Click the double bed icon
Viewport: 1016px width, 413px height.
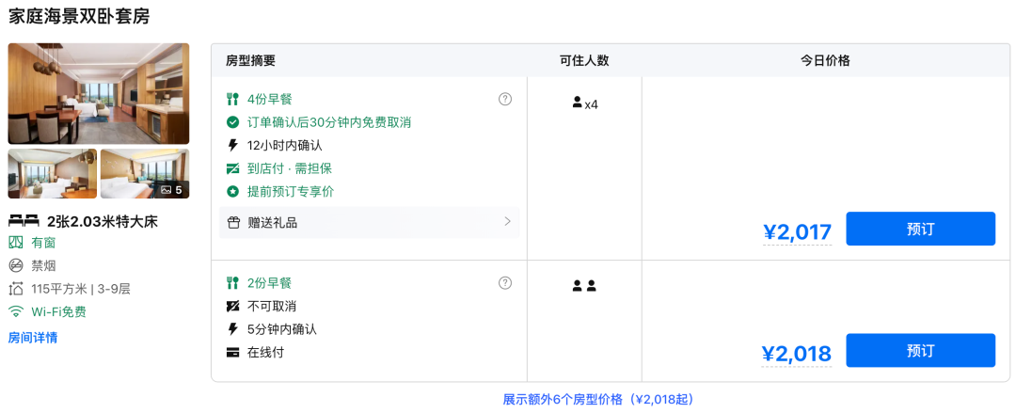pyautogui.click(x=24, y=221)
